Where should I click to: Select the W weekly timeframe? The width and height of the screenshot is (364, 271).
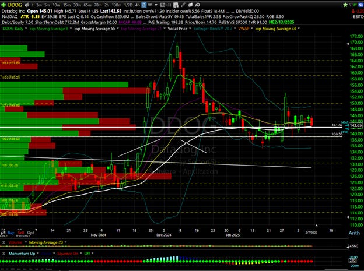pyautogui.click(x=150, y=5)
